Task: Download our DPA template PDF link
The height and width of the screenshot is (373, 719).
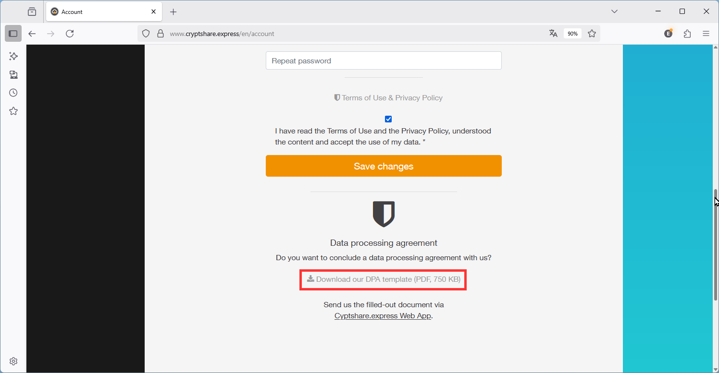Action: (384, 279)
